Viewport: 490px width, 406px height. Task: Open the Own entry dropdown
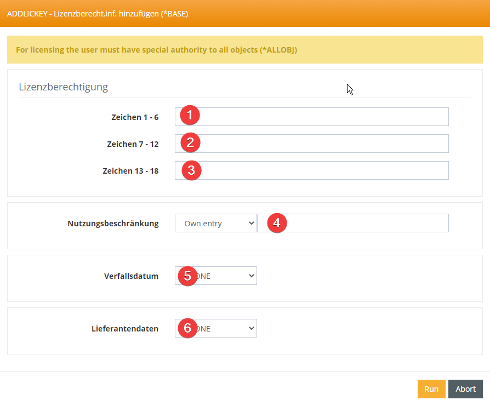coord(215,223)
